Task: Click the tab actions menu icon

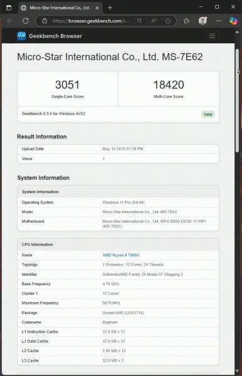Action: click(x=9, y=8)
